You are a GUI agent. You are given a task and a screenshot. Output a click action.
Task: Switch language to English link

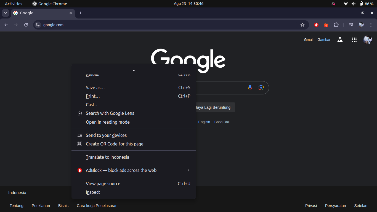(x=204, y=122)
